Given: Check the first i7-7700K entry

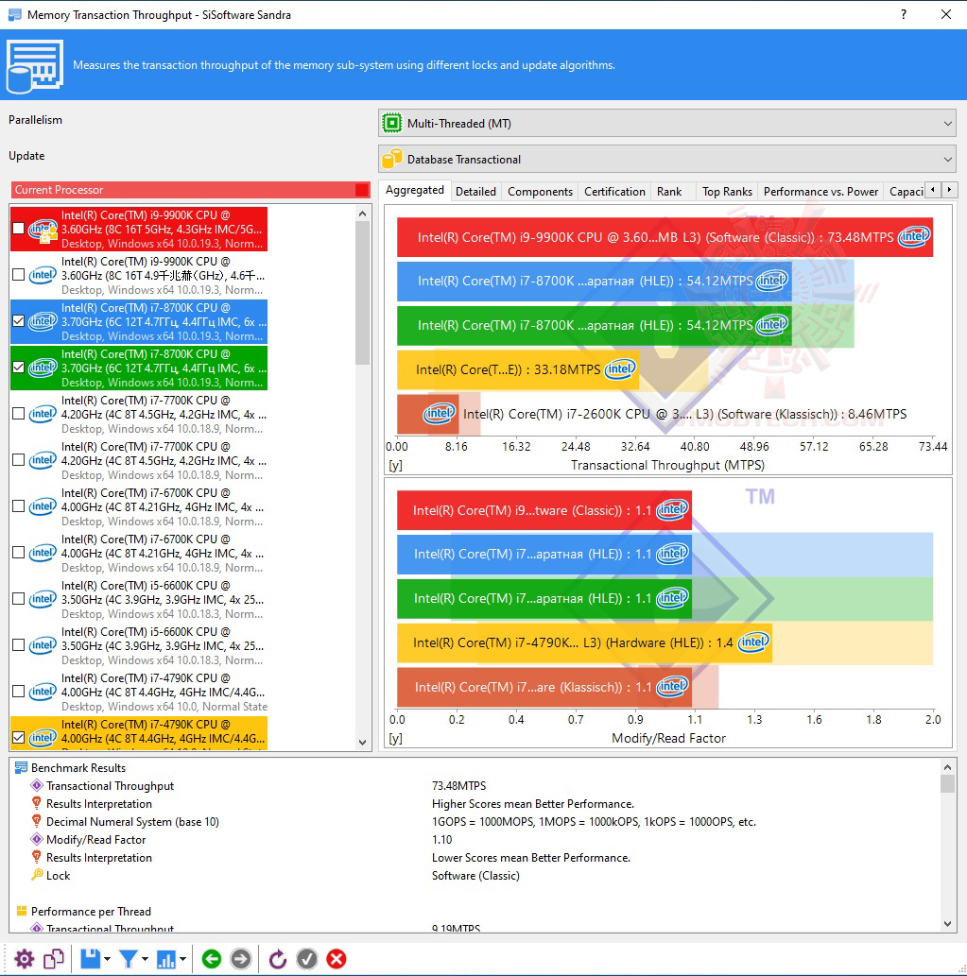Looking at the screenshot, I should click(x=19, y=413).
